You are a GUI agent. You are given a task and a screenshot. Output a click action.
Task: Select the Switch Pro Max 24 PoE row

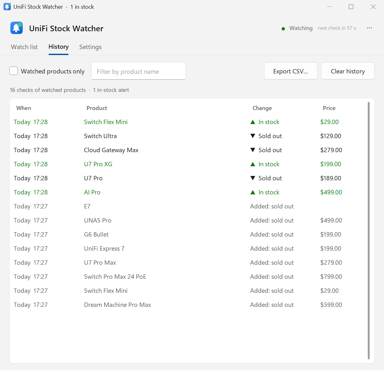[188, 277]
